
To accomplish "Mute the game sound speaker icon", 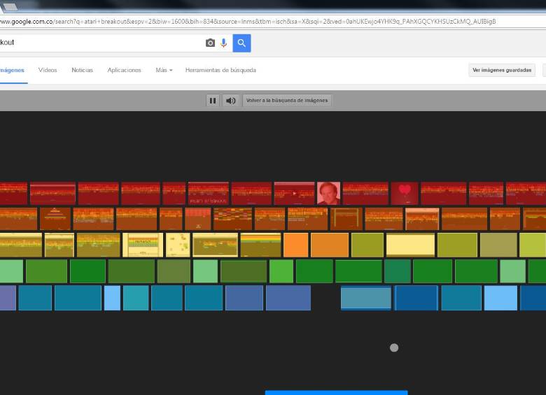I will pyautogui.click(x=230, y=101).
